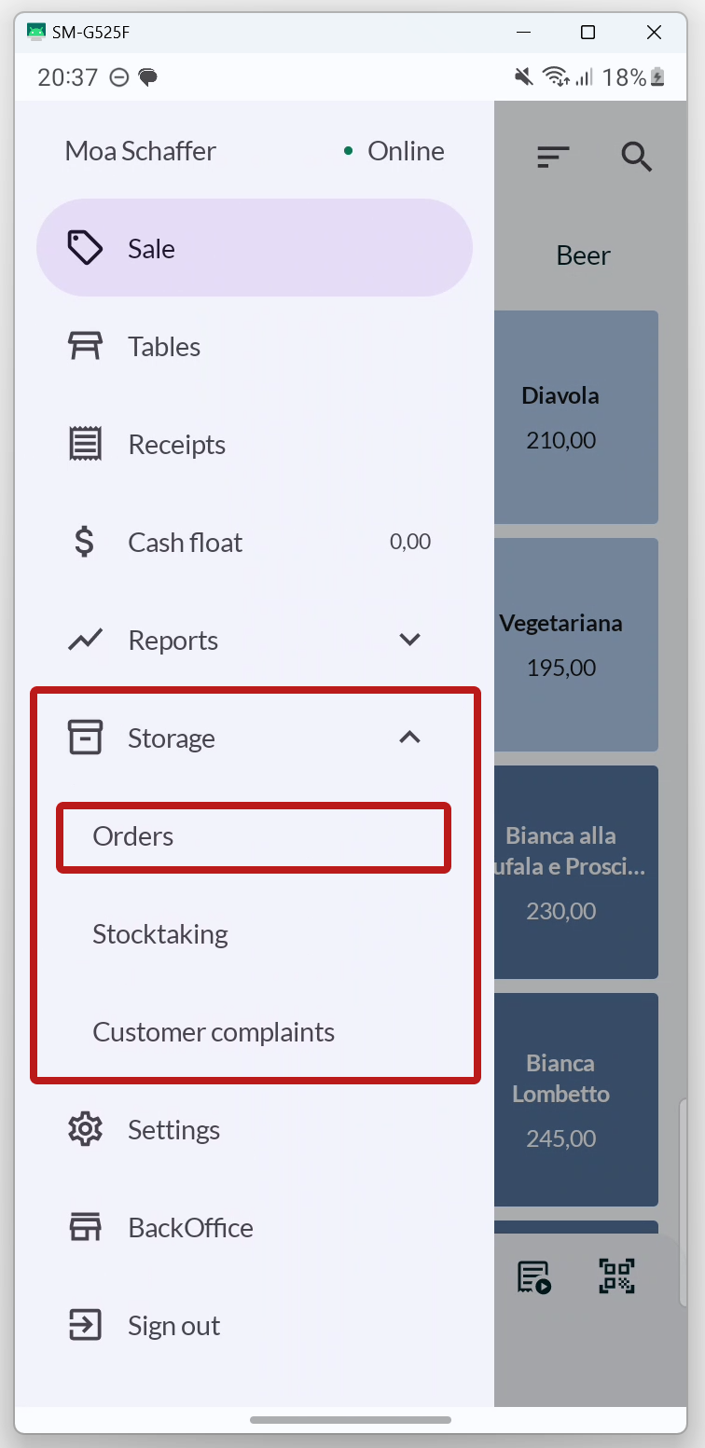The height and width of the screenshot is (1448, 705).
Task: Tap the receipt play icon at bottom
Action: click(x=534, y=1277)
